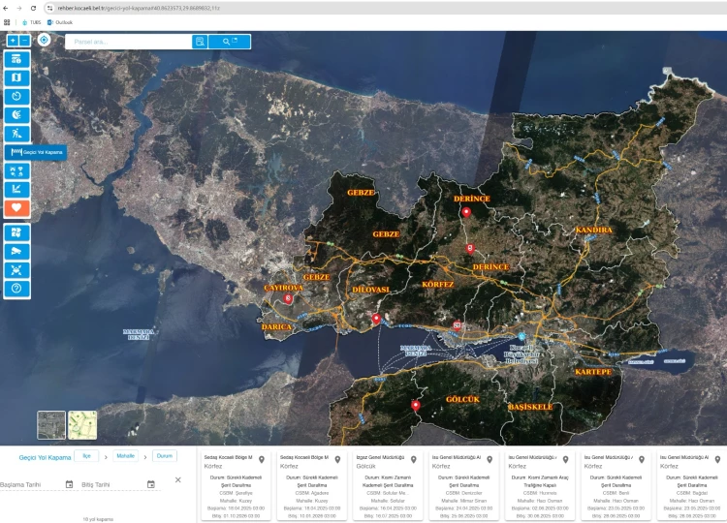Open the camera tool in sidebar
This screenshot has width=727, height=523.
pos(17,251)
